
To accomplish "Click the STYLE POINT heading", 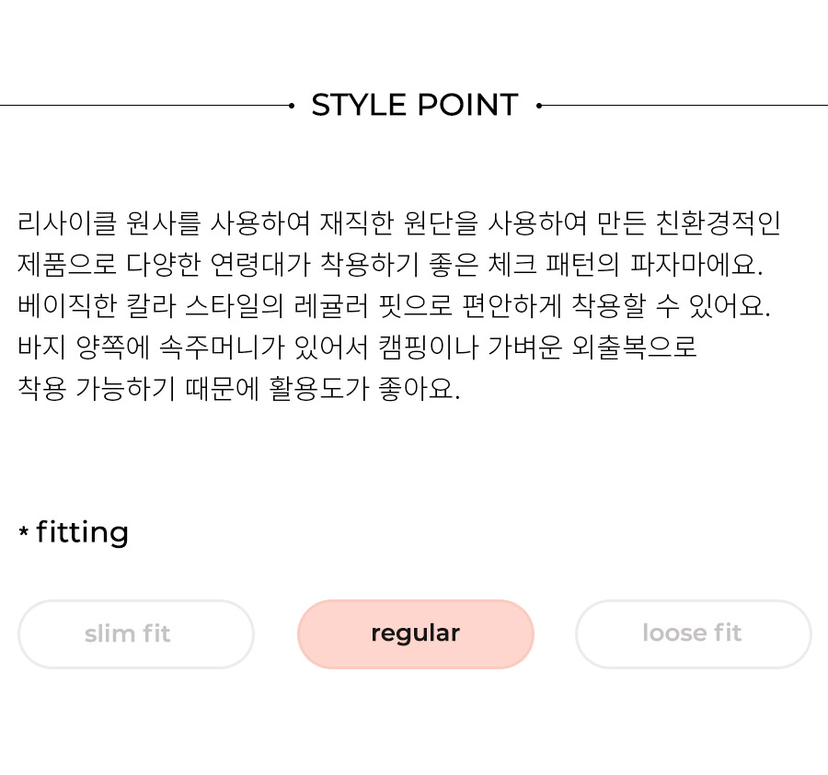I will [415, 105].
